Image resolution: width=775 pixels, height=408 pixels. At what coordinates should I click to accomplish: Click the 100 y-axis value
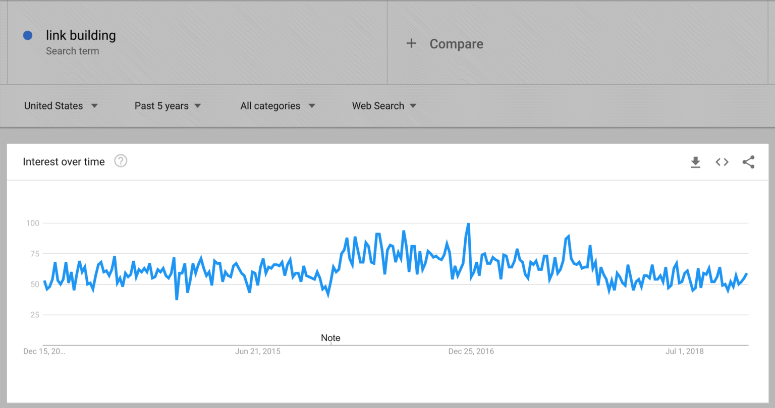[x=32, y=223]
